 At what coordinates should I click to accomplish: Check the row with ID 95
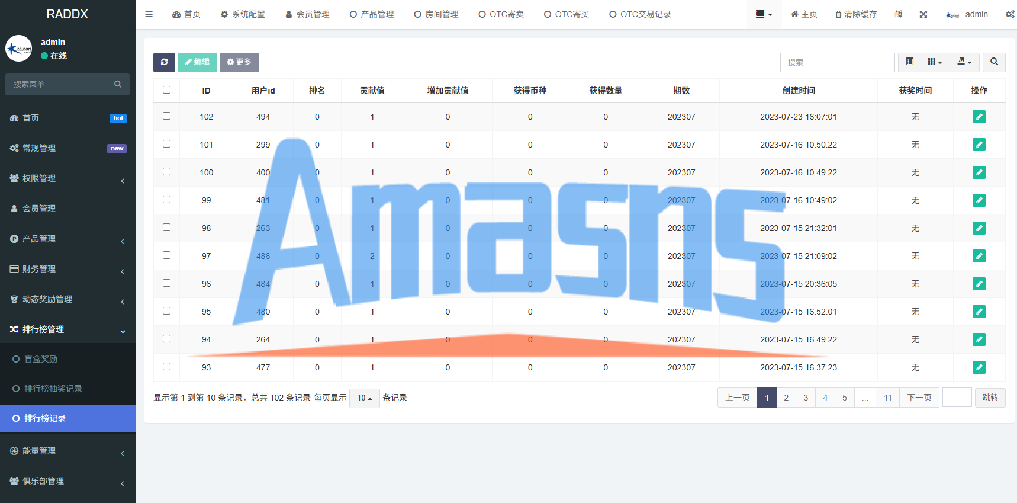pos(166,311)
